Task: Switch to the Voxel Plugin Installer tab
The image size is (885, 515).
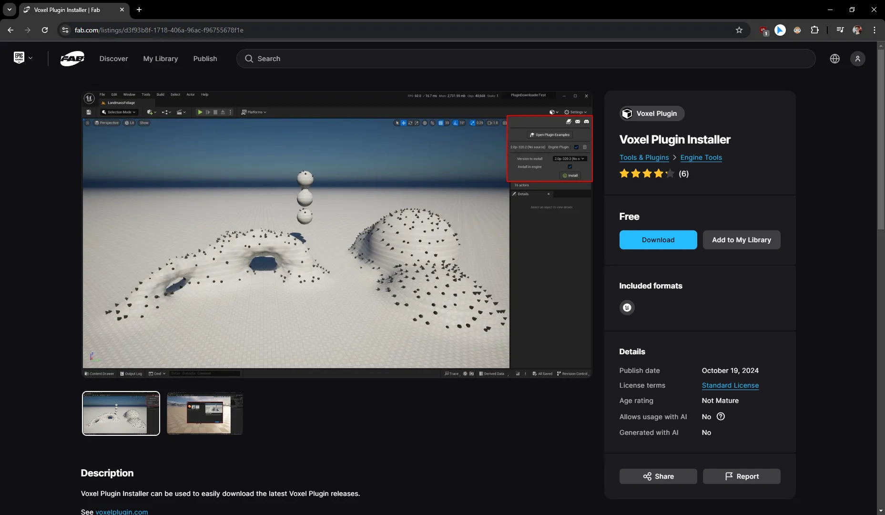Action: (x=67, y=10)
